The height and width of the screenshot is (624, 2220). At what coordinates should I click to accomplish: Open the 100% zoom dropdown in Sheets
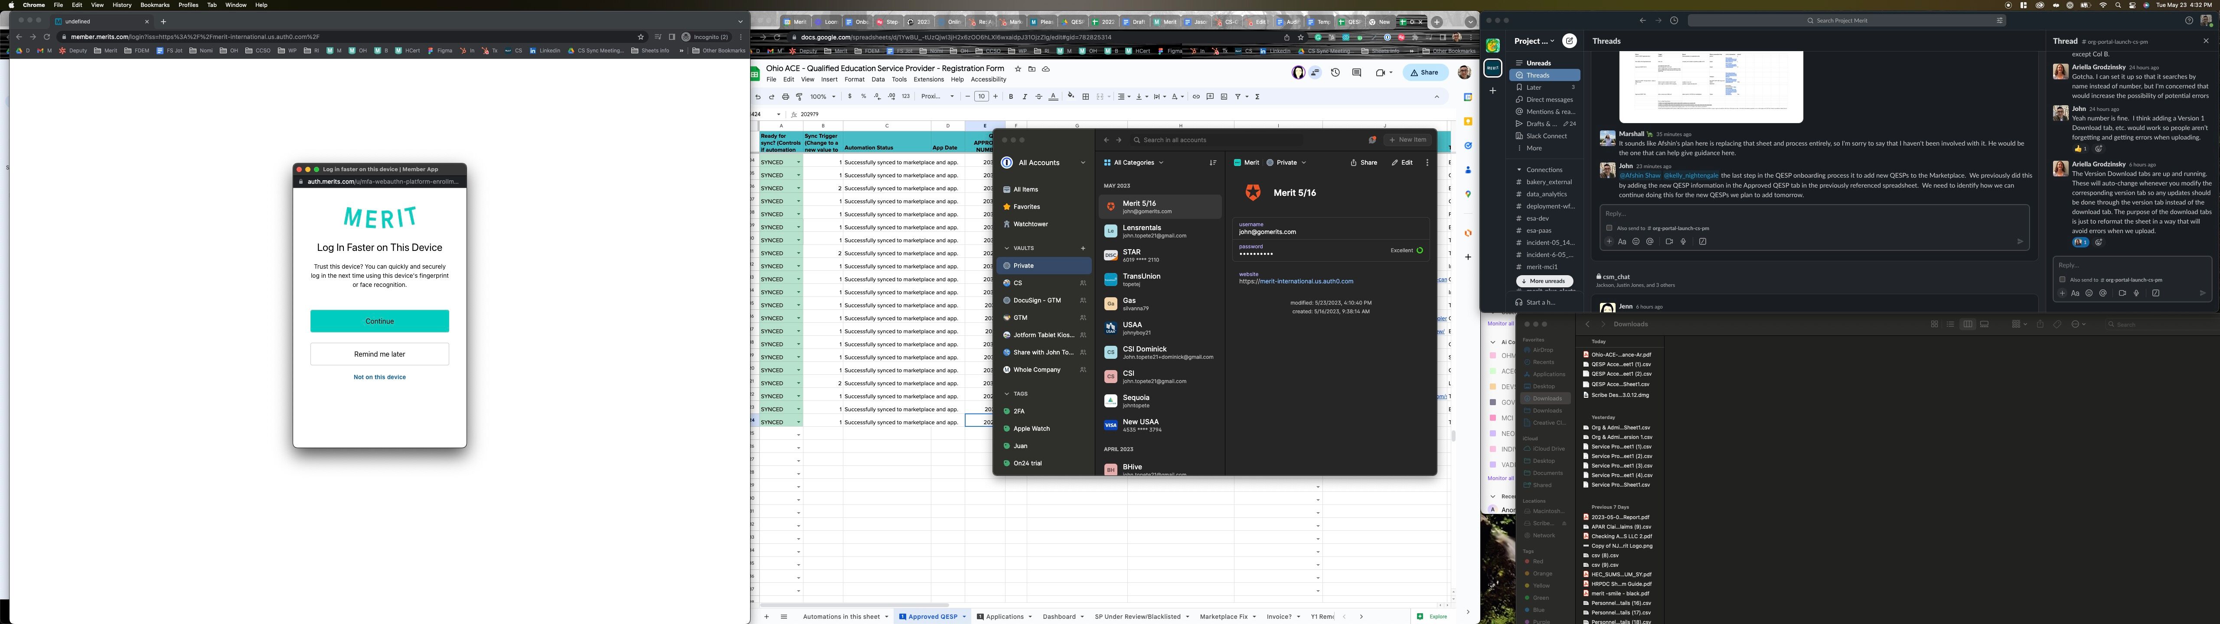point(822,97)
